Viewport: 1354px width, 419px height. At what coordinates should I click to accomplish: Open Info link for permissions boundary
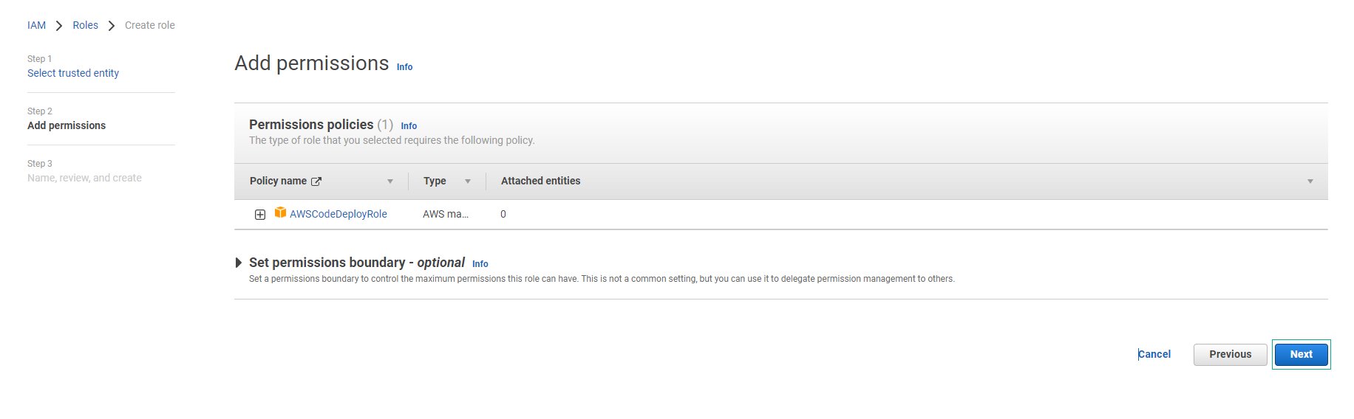click(480, 264)
